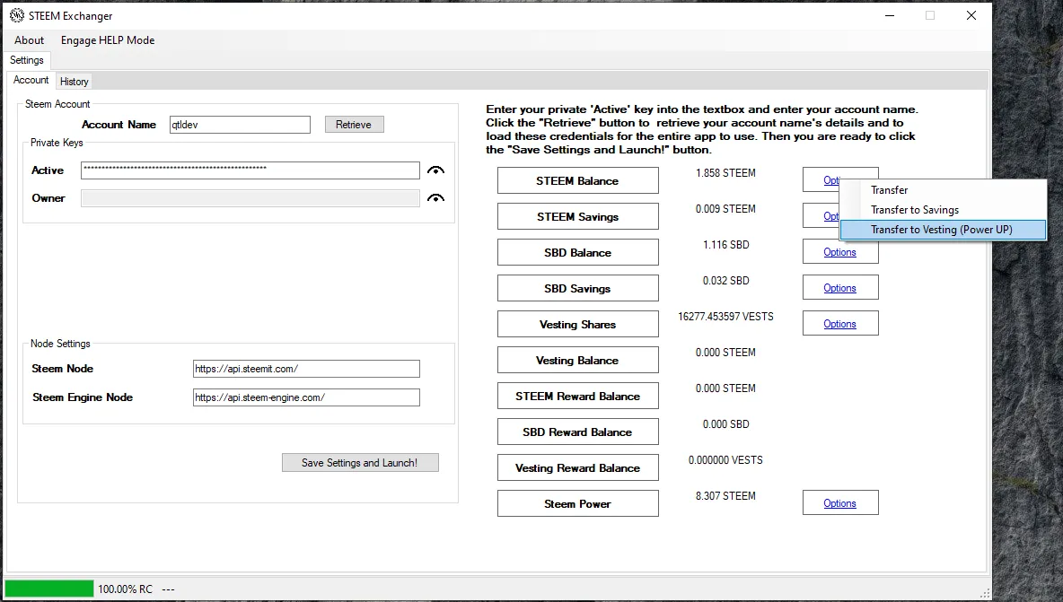Click the STEEM Balance button
Screen dimensions: 1063x602
[577, 181]
